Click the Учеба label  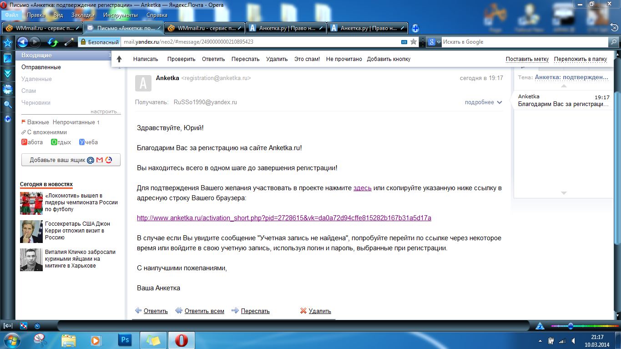[x=88, y=142]
